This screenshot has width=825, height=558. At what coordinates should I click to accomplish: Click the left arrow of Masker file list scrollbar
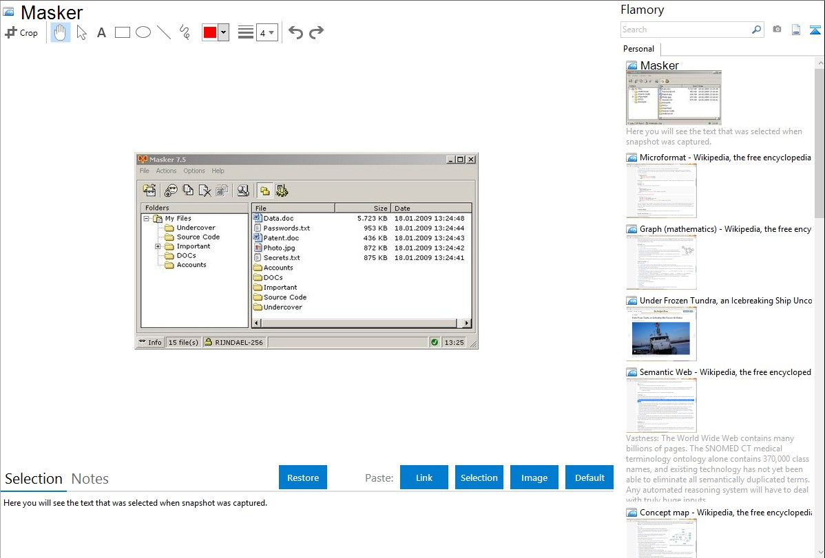pos(257,323)
